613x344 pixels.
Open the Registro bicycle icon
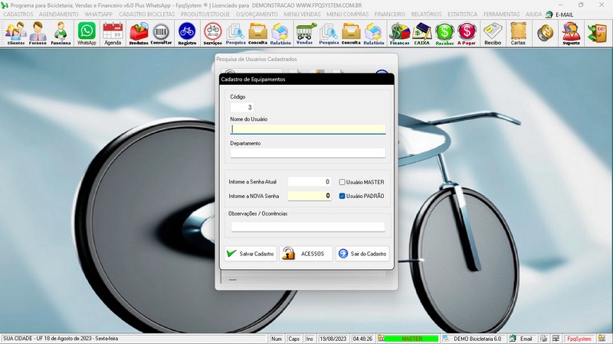pyautogui.click(x=187, y=34)
